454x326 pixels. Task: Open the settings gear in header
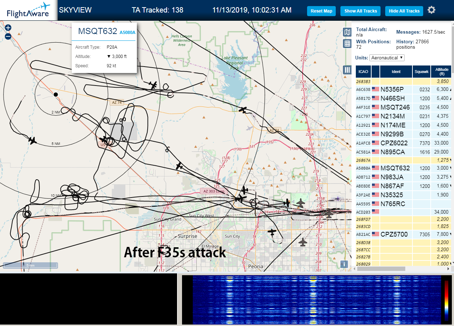(432, 10)
